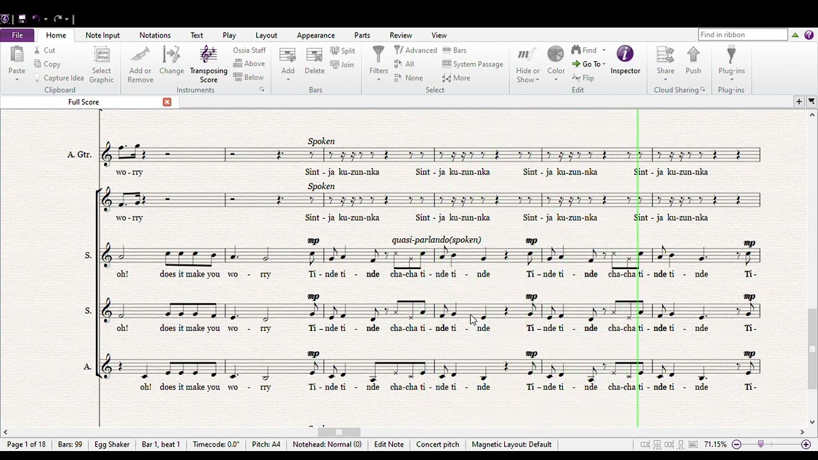Viewport: 818px width, 460px height.
Task: Click the Save floppy disk icon
Action: (x=21, y=19)
